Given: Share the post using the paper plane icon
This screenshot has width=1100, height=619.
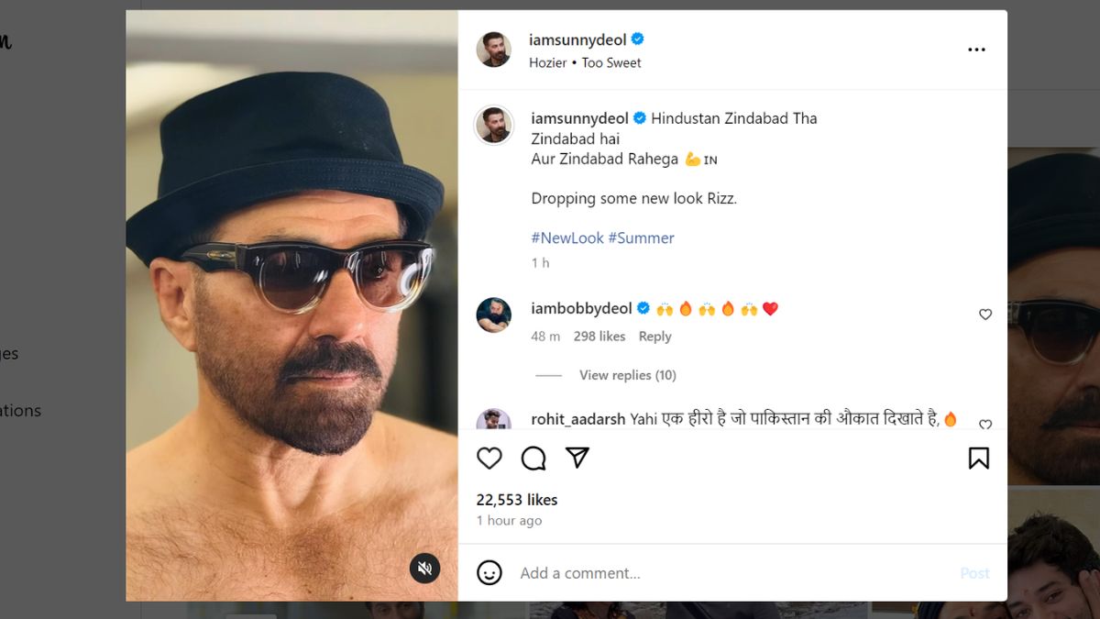Looking at the screenshot, I should pyautogui.click(x=577, y=458).
